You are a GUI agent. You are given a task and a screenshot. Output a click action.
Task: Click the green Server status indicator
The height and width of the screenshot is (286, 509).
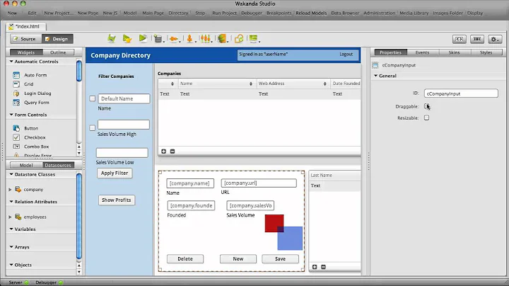click(27, 282)
